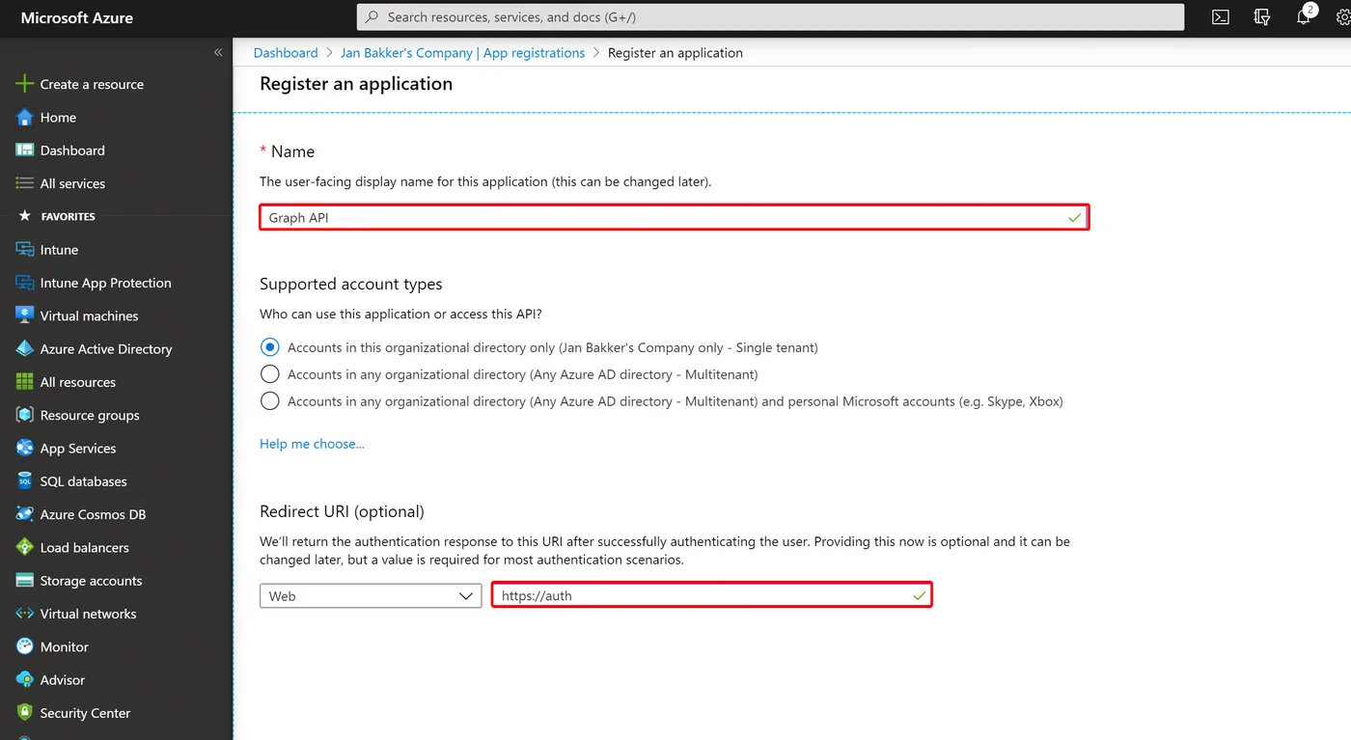
Task: Click the Azure Active Directory icon
Action: 24,349
